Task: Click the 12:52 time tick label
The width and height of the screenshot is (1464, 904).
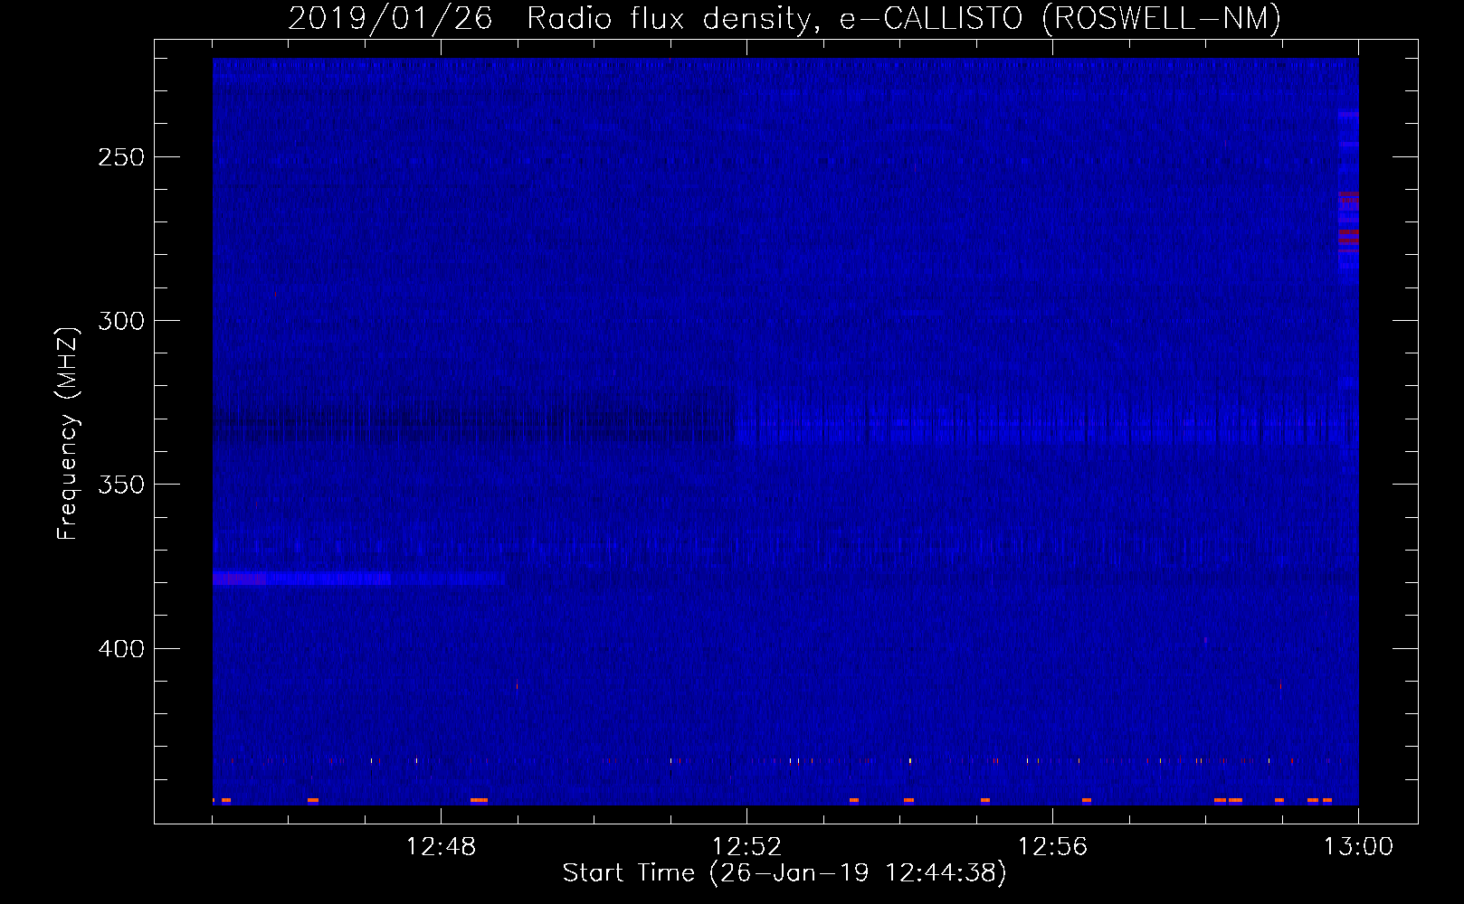Action: pos(746,847)
